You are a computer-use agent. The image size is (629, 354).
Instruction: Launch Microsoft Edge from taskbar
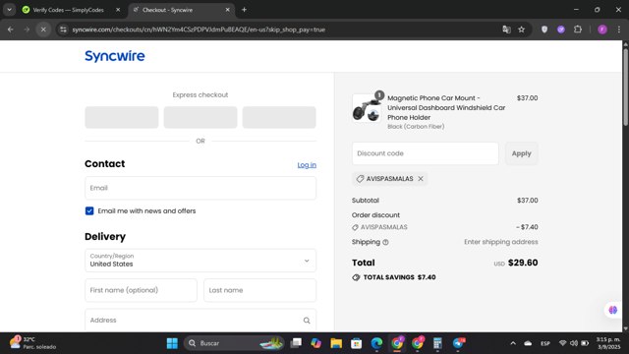click(376, 343)
